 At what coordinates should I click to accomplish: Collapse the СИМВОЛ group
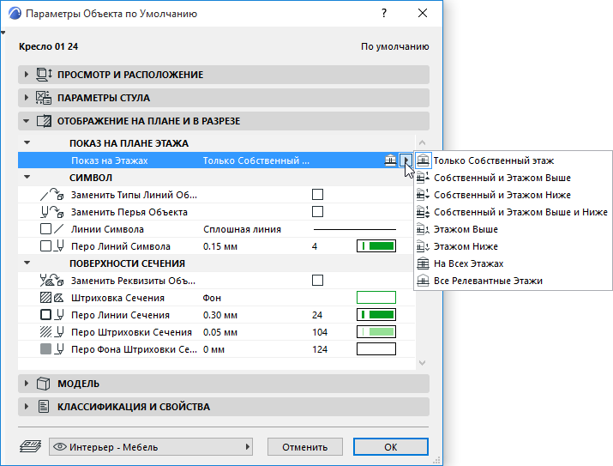coord(27,178)
